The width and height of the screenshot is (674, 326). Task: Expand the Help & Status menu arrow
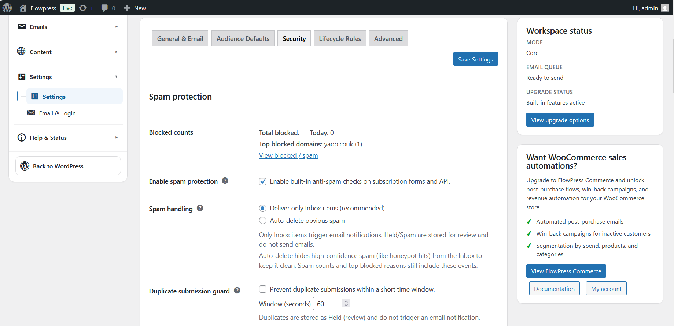tap(117, 138)
